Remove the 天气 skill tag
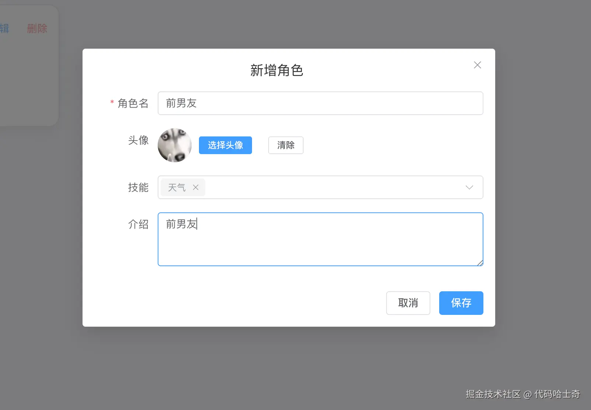591x410 pixels. click(196, 187)
